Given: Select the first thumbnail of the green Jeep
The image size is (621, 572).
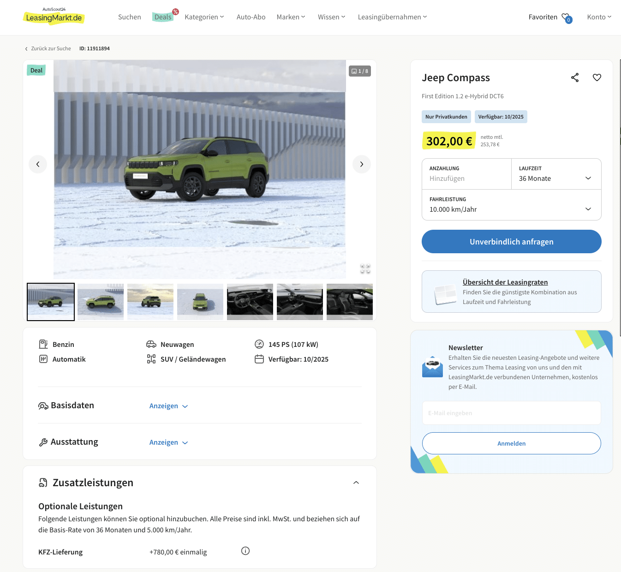Looking at the screenshot, I should click(x=51, y=302).
